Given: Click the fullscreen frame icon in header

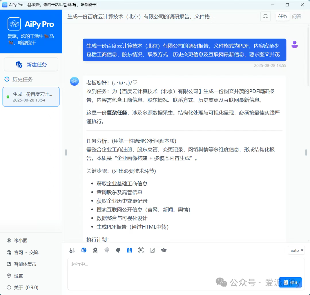Looking at the screenshot, I should (x=266, y=16).
